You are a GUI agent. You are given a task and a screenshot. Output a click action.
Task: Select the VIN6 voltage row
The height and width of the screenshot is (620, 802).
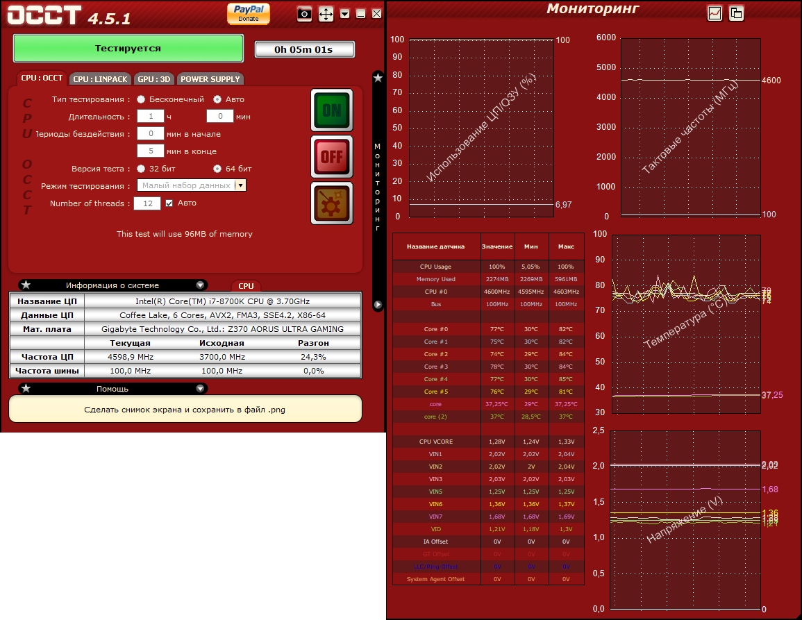tap(488, 504)
